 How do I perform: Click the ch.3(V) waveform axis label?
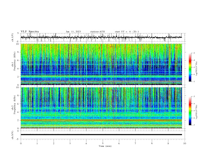[x=13, y=135]
